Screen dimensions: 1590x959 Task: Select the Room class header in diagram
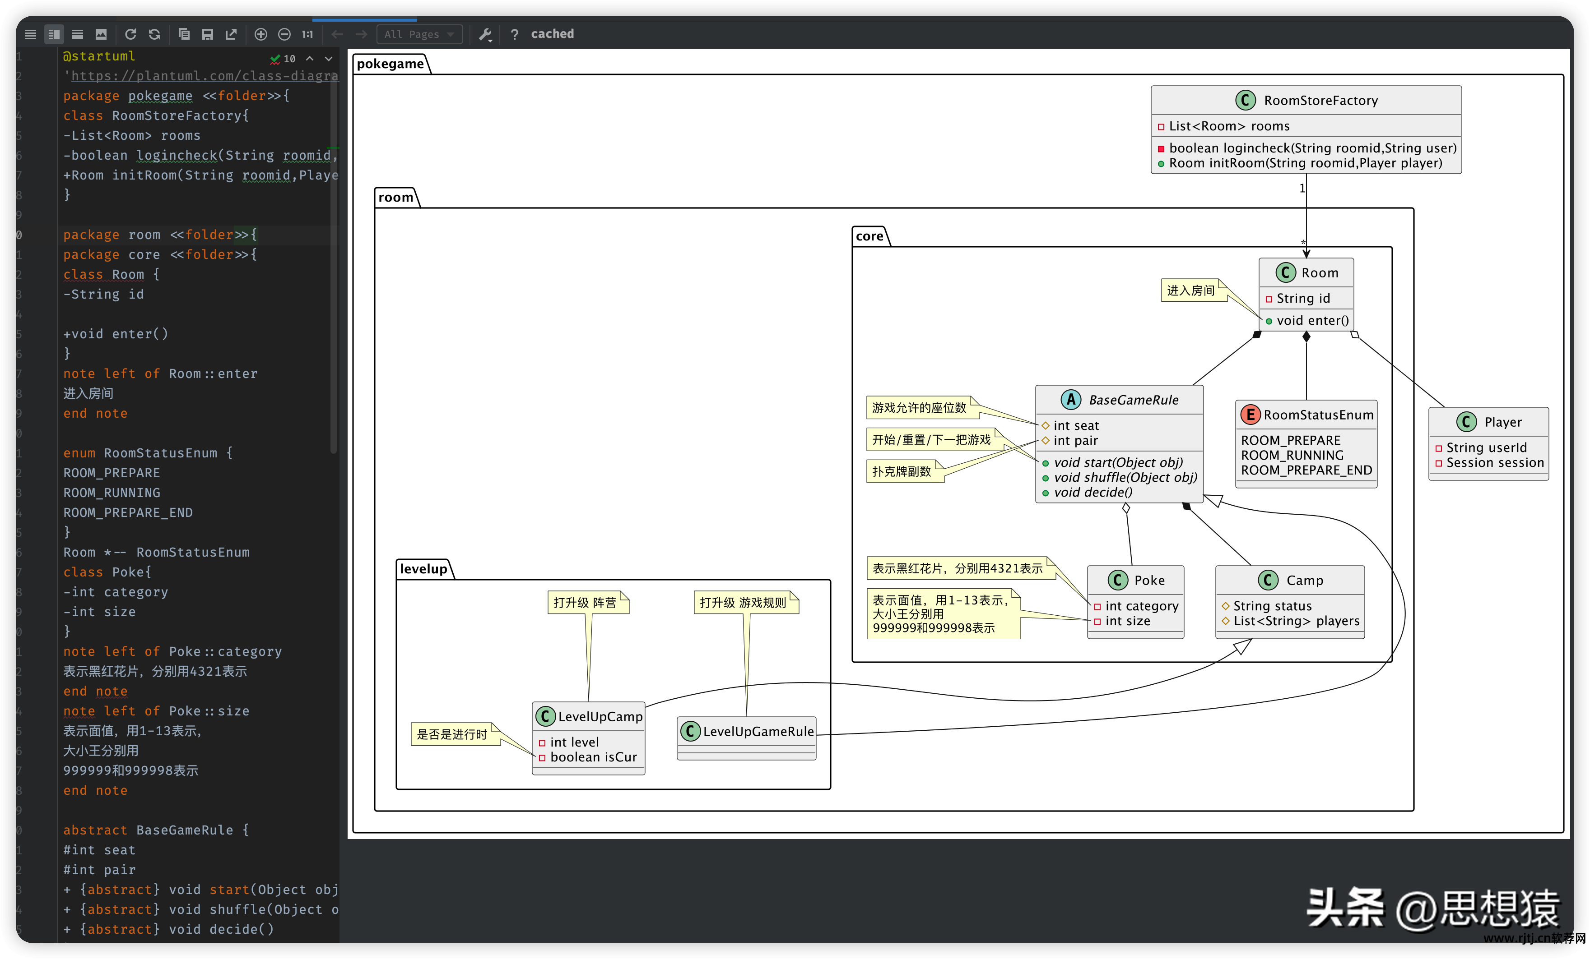point(1307,273)
